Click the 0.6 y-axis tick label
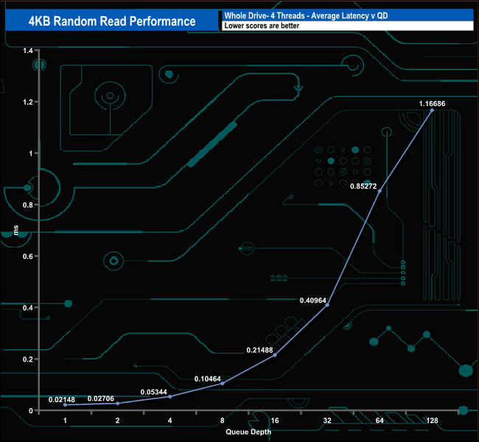The height and width of the screenshot is (442, 479). tap(28, 256)
